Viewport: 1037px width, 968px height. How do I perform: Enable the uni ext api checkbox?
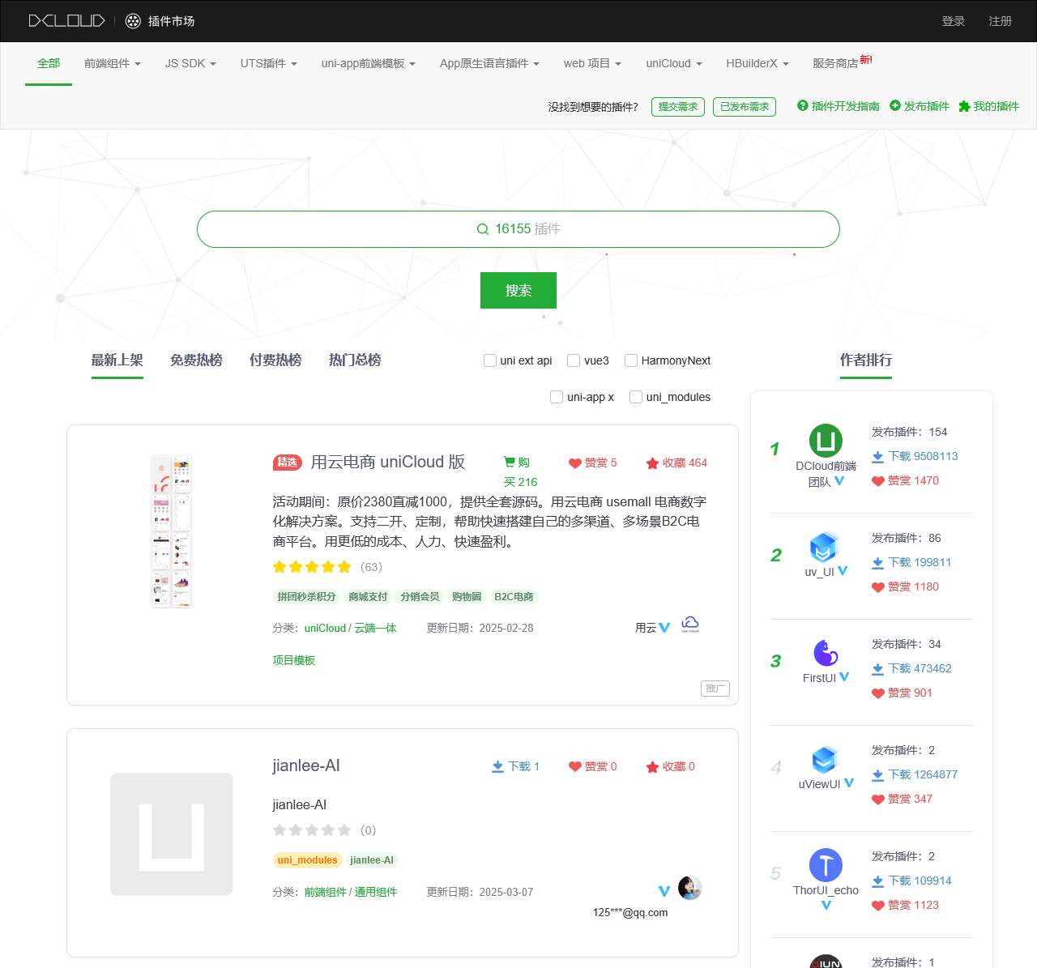click(x=490, y=360)
